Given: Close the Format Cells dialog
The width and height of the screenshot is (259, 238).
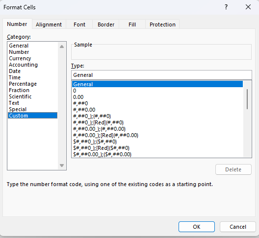Looking at the screenshot, I should click(x=248, y=7).
